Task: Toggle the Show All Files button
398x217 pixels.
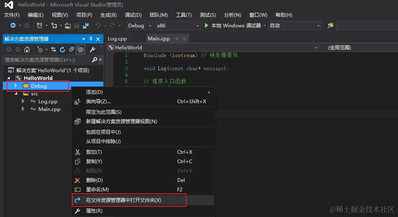Action: pyautogui.click(x=80, y=49)
